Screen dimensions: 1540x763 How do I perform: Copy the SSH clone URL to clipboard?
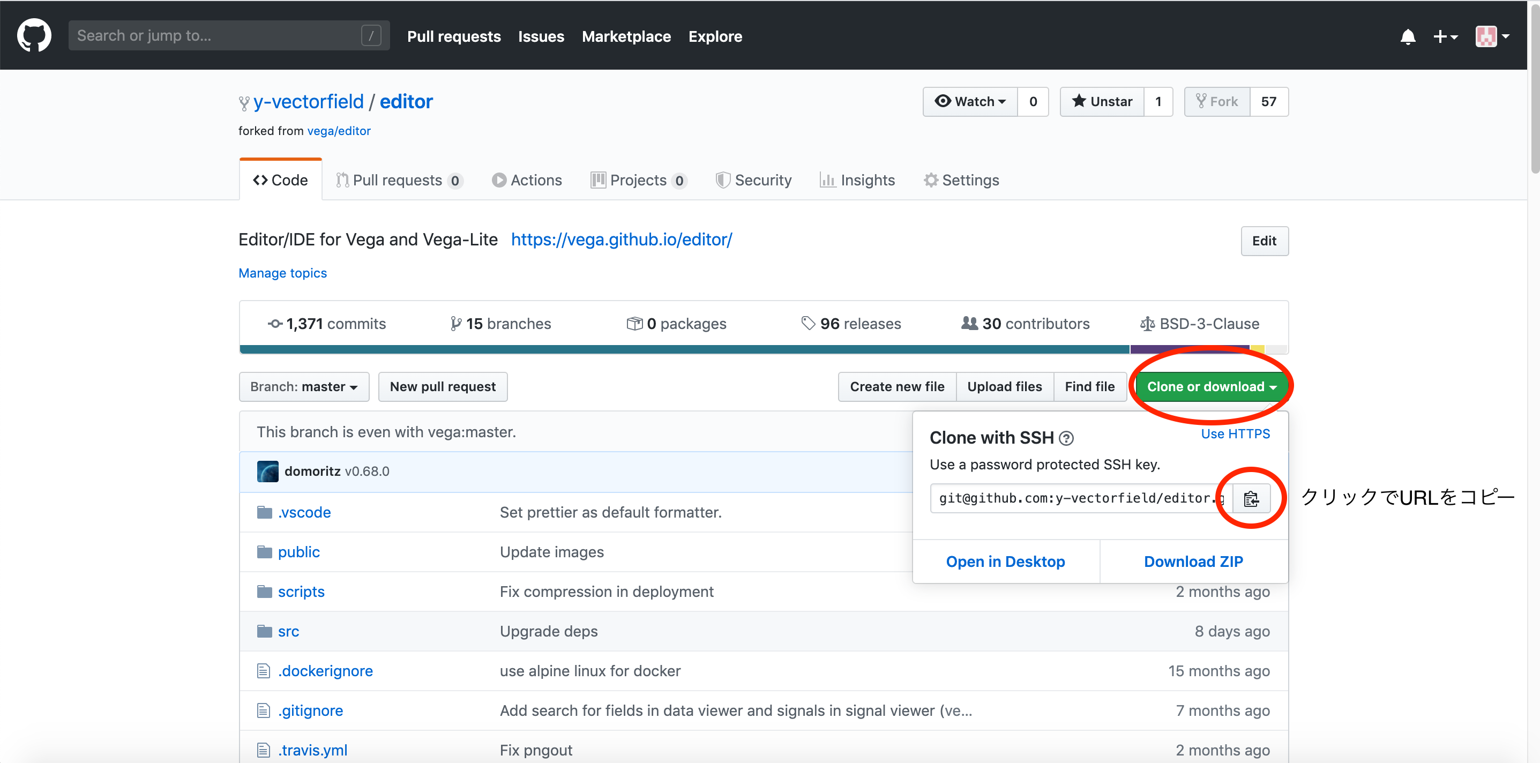1251,498
